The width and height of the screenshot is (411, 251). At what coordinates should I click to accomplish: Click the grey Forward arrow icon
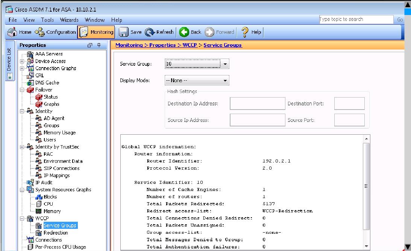point(209,32)
